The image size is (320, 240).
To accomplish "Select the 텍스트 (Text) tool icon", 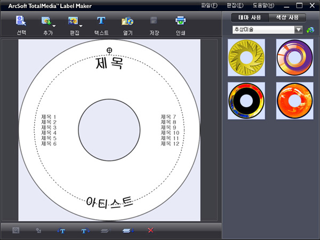I will coord(101,21).
